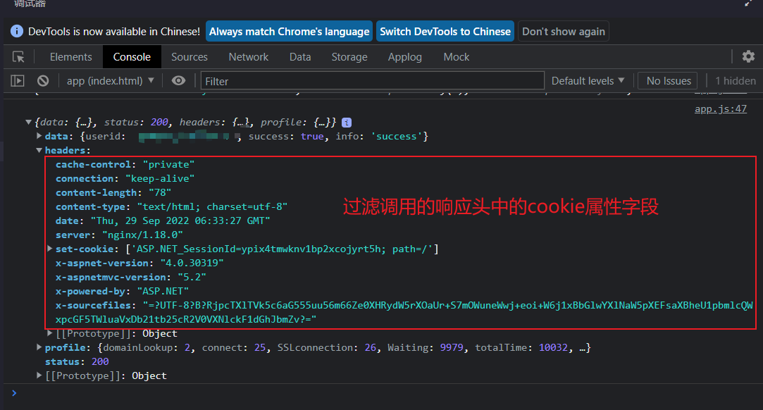
Task: Click Don't show again button
Action: [x=564, y=31]
